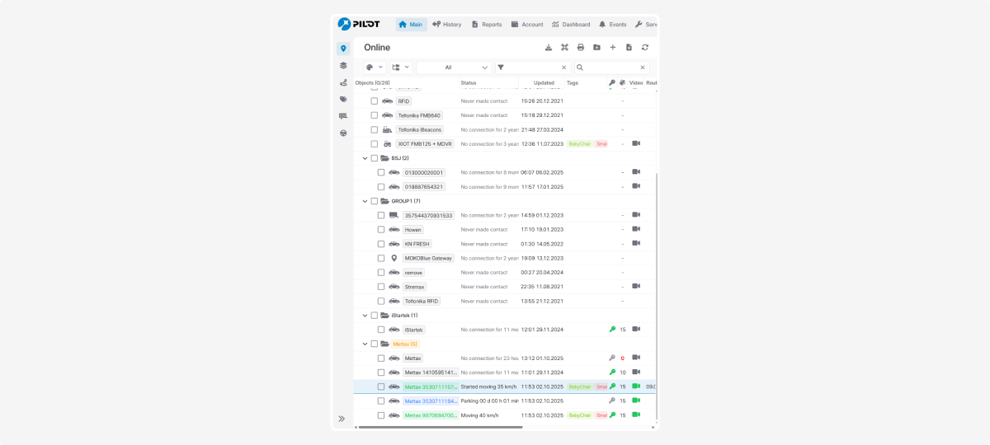Click the MOKOBlue Gateway object label

click(x=425, y=258)
